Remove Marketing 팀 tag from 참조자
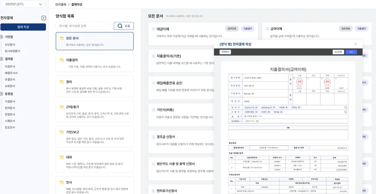 [x=274, y=108]
